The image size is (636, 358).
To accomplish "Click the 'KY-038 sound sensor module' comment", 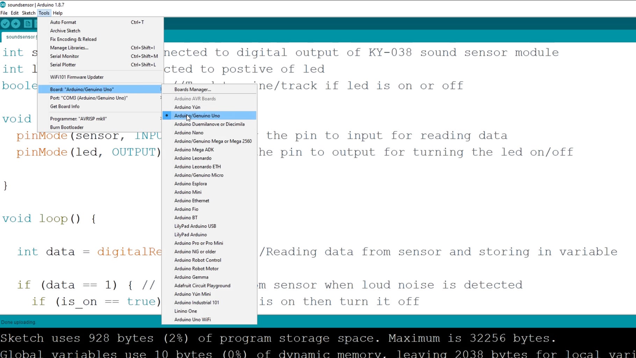I will pyautogui.click(x=464, y=52).
